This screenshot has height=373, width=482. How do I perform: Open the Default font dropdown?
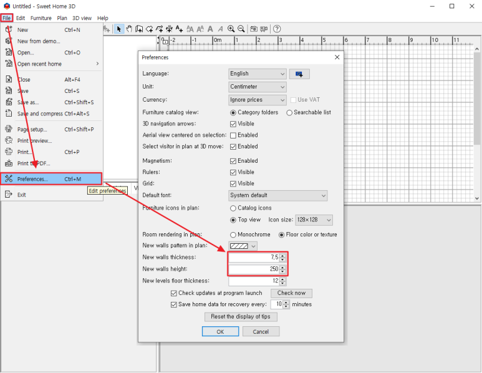[278, 196]
